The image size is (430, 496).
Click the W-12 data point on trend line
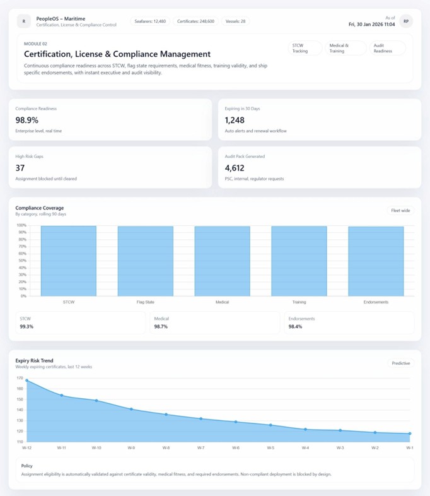(26, 381)
